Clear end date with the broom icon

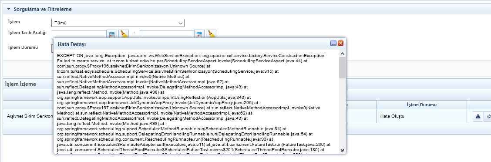[212, 34]
